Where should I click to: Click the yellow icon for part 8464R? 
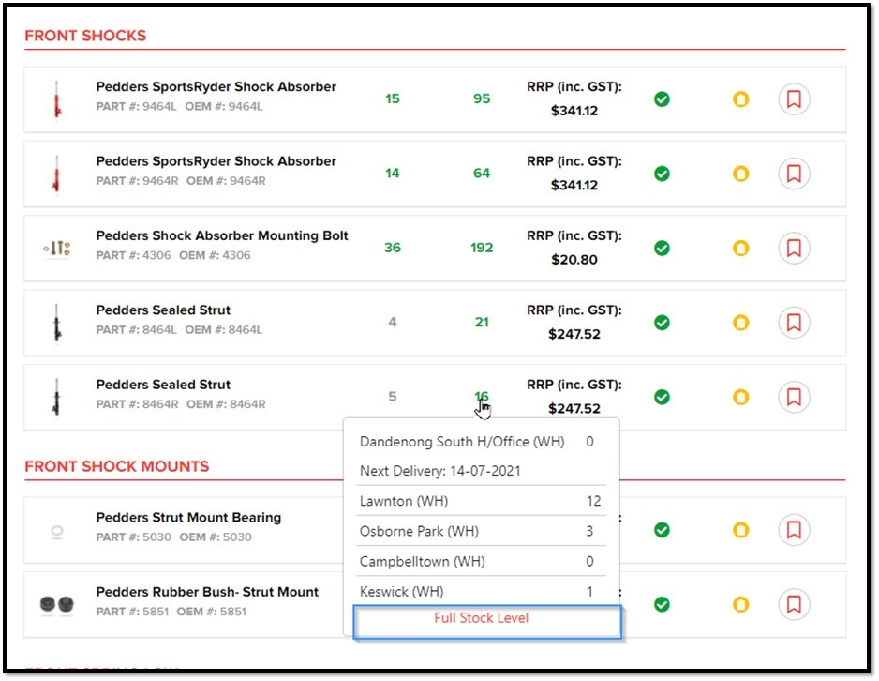740,397
